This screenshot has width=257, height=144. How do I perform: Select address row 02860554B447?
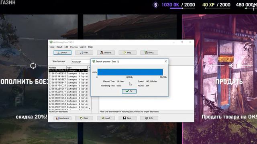[68, 83]
